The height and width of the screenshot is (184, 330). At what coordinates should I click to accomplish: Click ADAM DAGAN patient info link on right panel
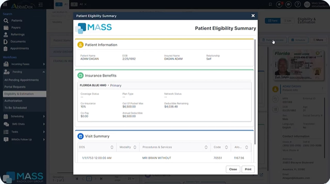point(291,86)
